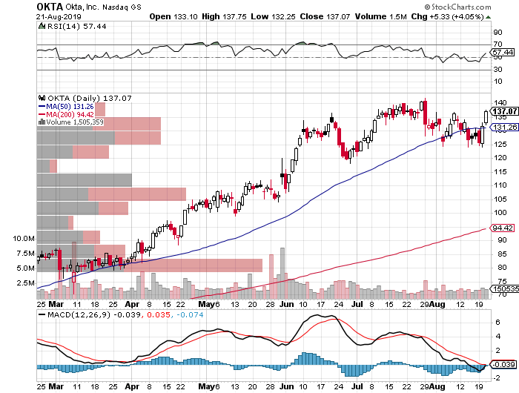Viewport: 519px width, 393px height.
Task: Click the 140 price axis label
Action: (x=500, y=102)
